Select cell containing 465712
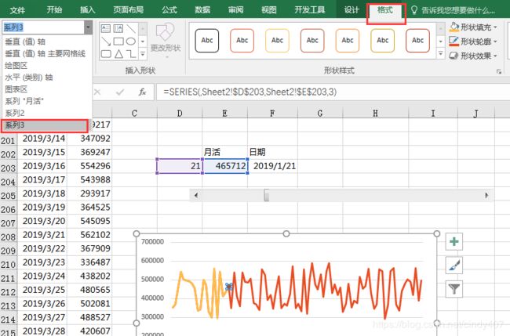The image size is (510, 336). tap(224, 166)
